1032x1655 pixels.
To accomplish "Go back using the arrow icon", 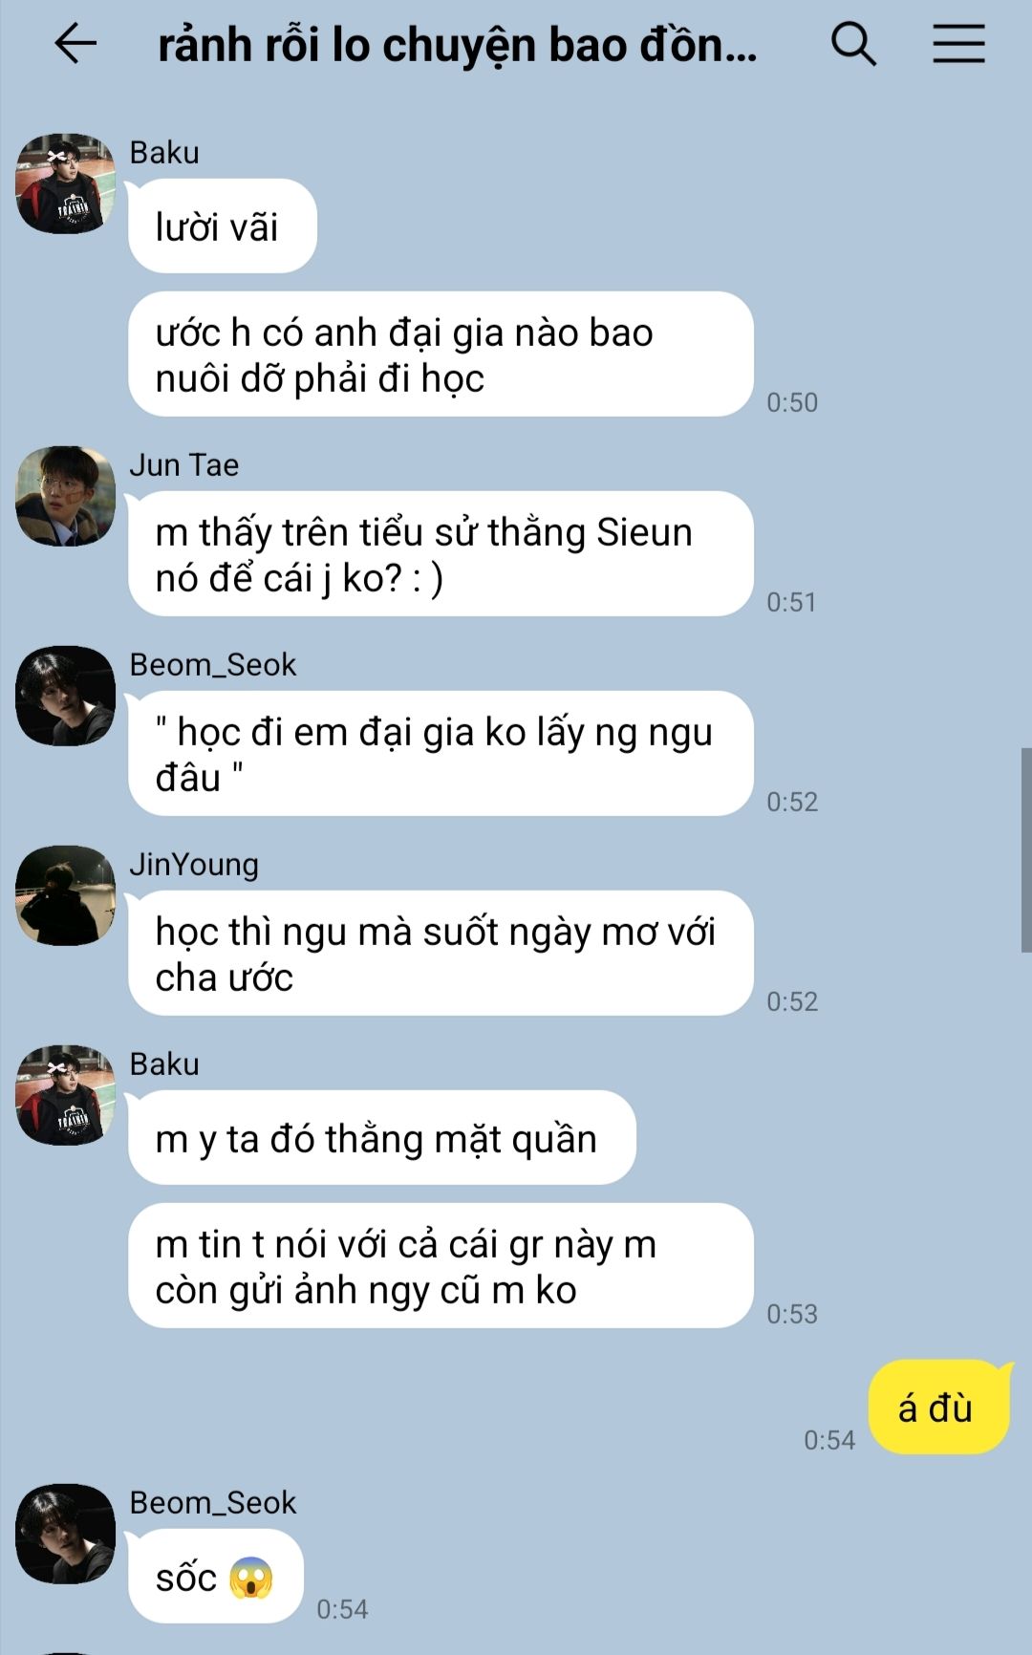I will [x=75, y=44].
